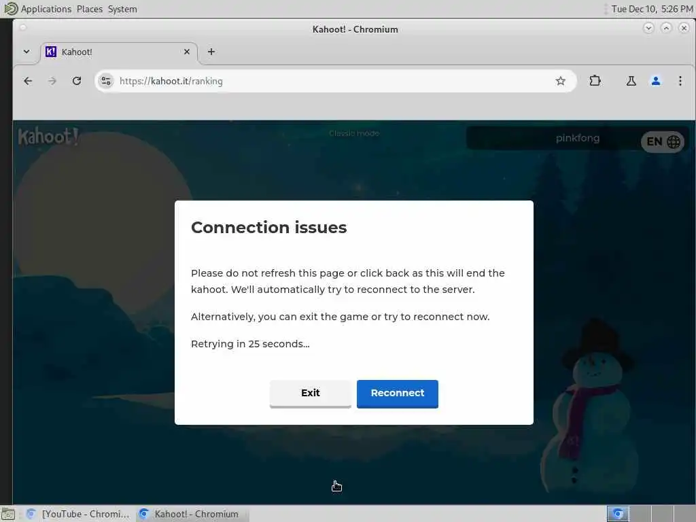The image size is (696, 522).
Task: Click the Reconnect button
Action: (x=397, y=394)
